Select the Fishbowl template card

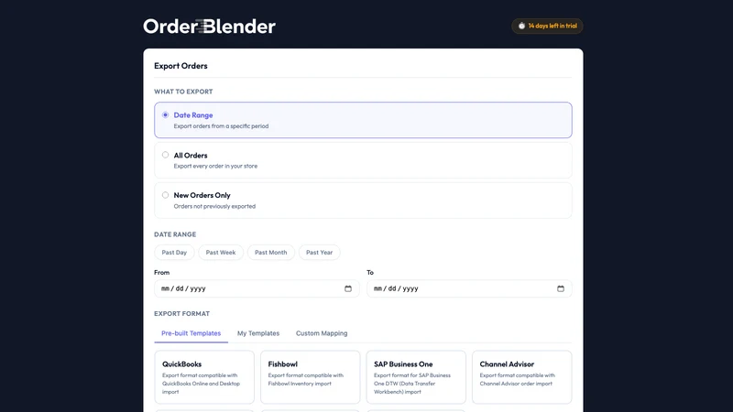[311, 377]
